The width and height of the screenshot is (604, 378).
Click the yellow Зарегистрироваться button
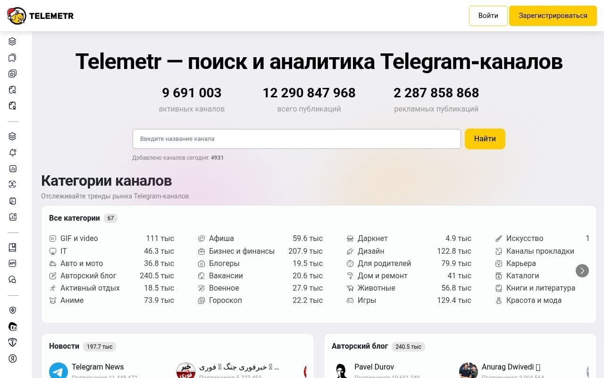[553, 16]
